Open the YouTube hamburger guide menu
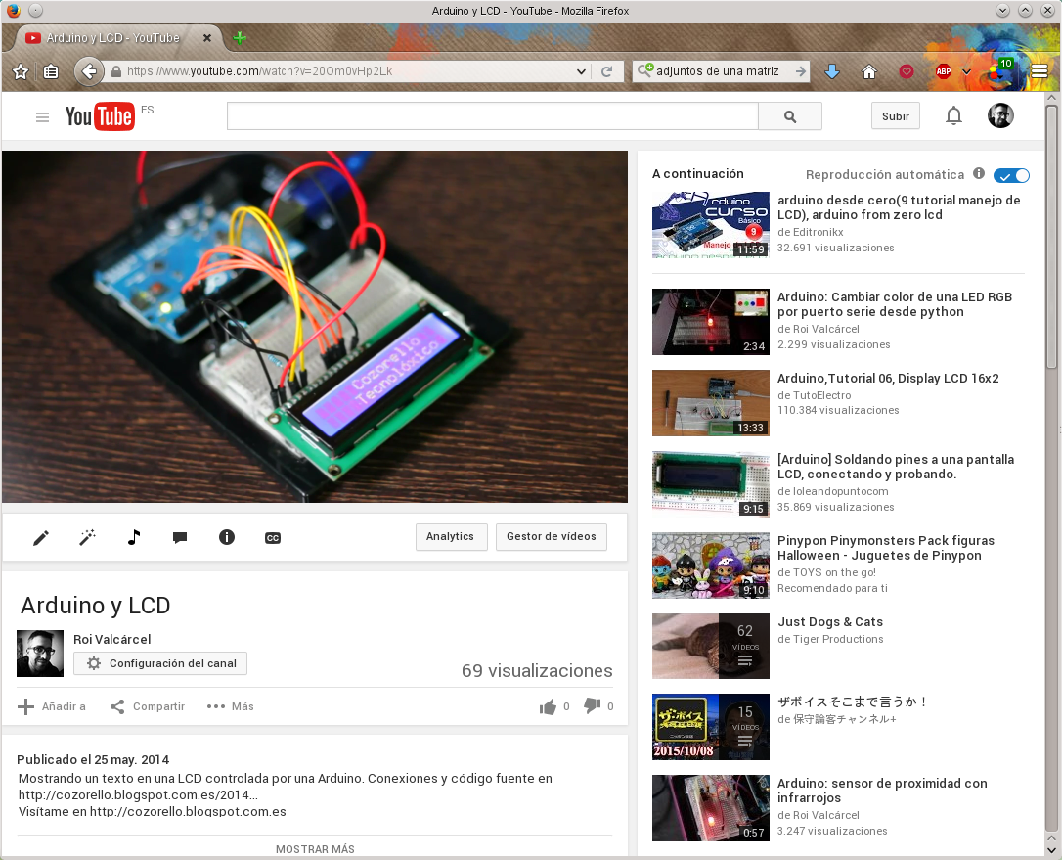The height and width of the screenshot is (860, 1062). (42, 117)
